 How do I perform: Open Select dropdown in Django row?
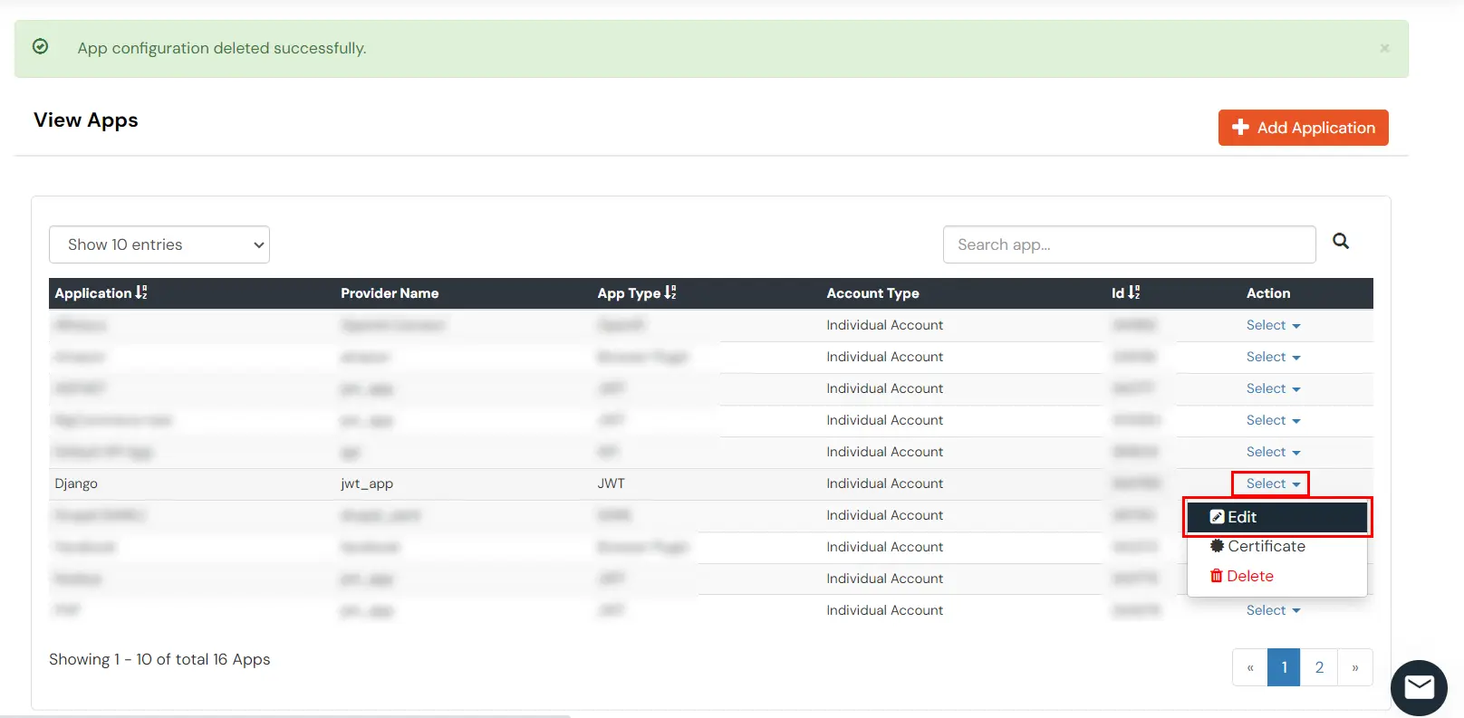click(1273, 483)
